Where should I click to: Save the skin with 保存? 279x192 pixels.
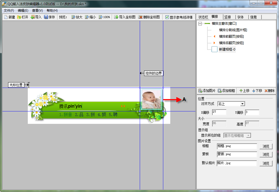49,17
